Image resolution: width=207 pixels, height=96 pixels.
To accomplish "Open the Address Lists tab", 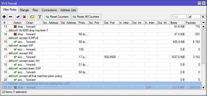I will coord(68,10).
